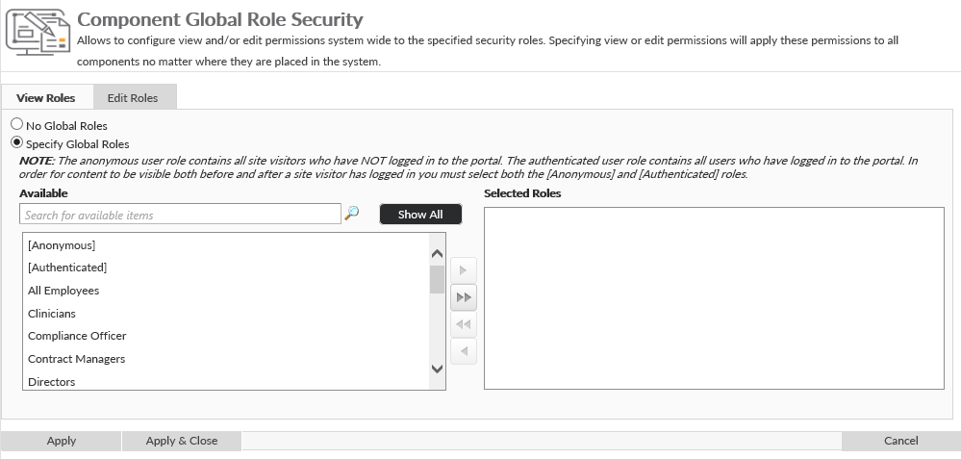Open the Edit Roles tab
This screenshot has width=961, height=459.
(x=133, y=97)
